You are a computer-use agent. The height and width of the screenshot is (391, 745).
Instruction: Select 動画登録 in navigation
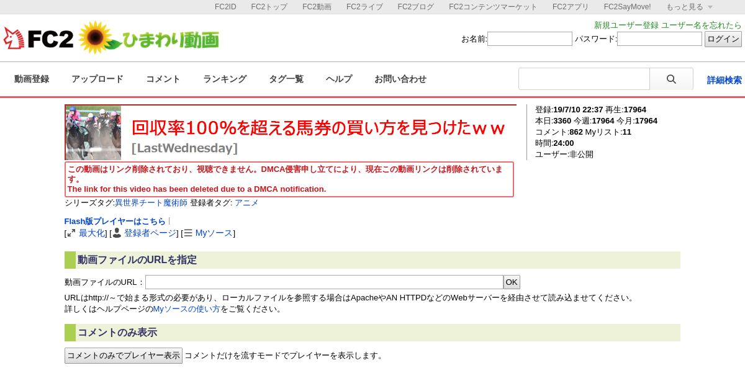coord(32,79)
